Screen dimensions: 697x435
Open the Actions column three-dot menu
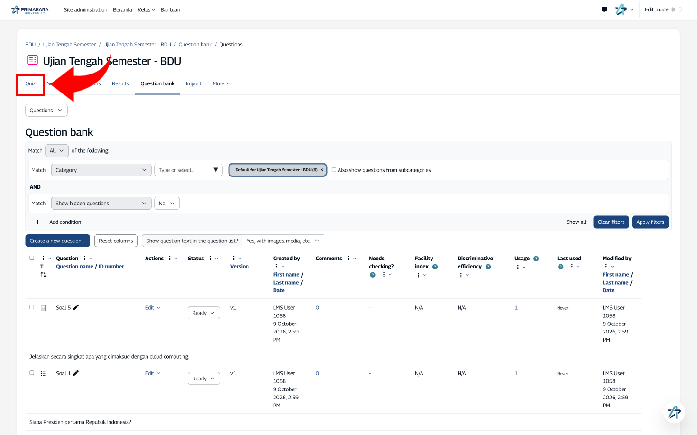click(170, 259)
